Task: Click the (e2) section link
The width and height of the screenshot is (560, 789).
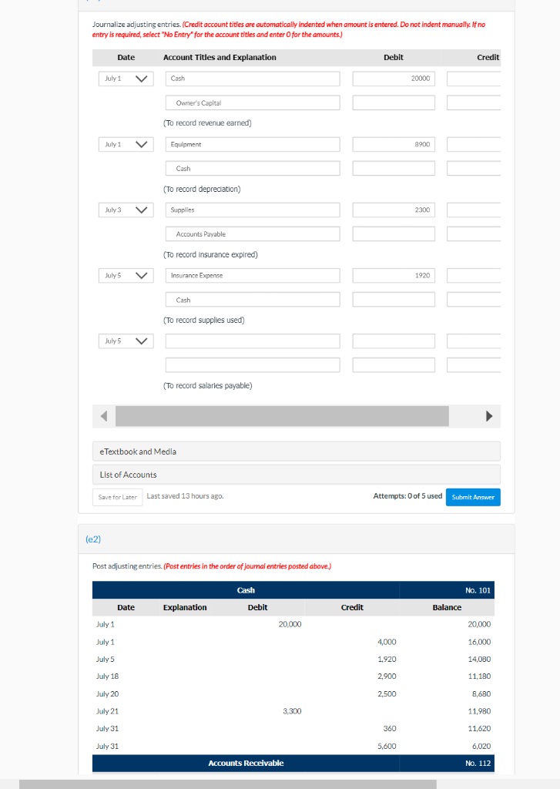Action: pos(93,539)
